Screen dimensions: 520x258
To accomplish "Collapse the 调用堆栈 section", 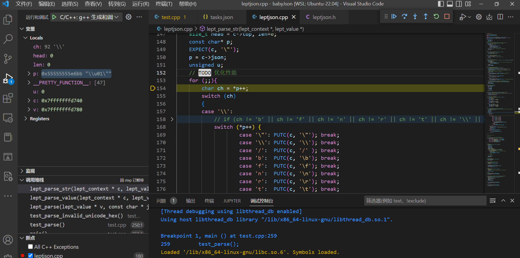I will [22, 180].
